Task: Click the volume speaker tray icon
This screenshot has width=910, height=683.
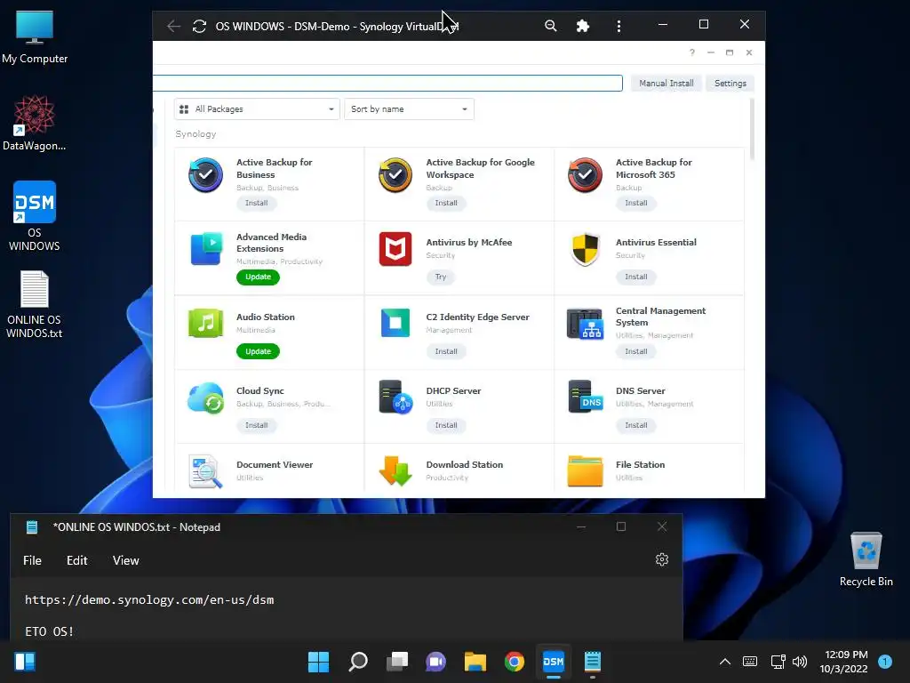Action: 800,662
